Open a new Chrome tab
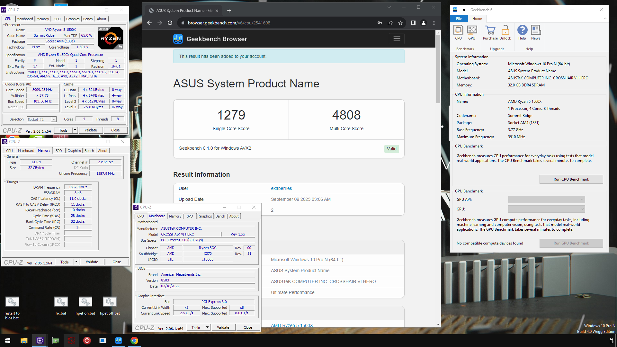 229,11
